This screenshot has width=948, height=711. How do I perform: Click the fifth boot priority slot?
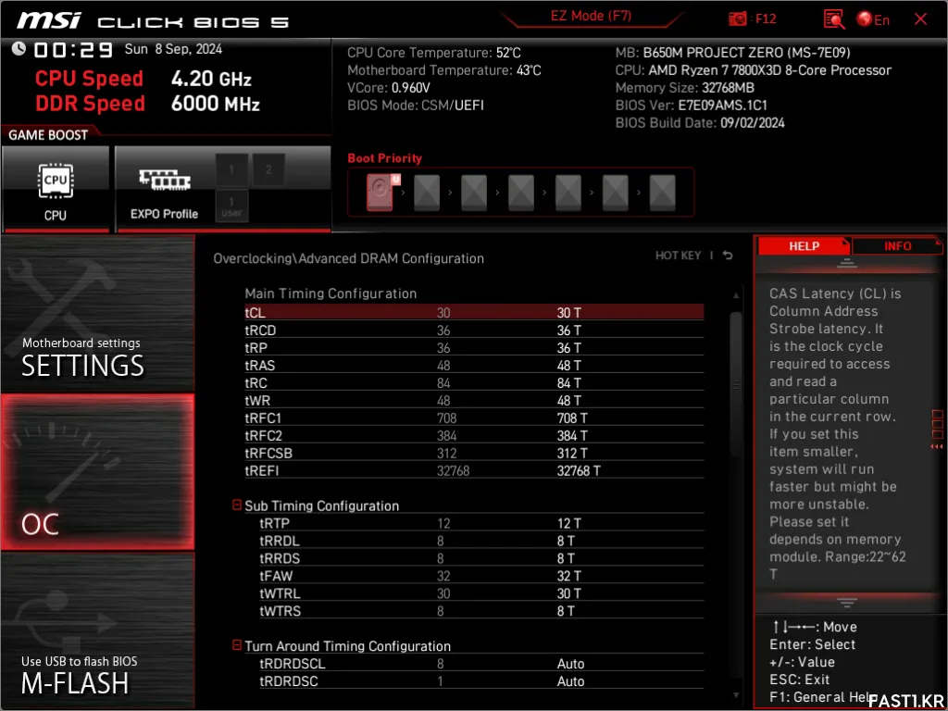568,193
